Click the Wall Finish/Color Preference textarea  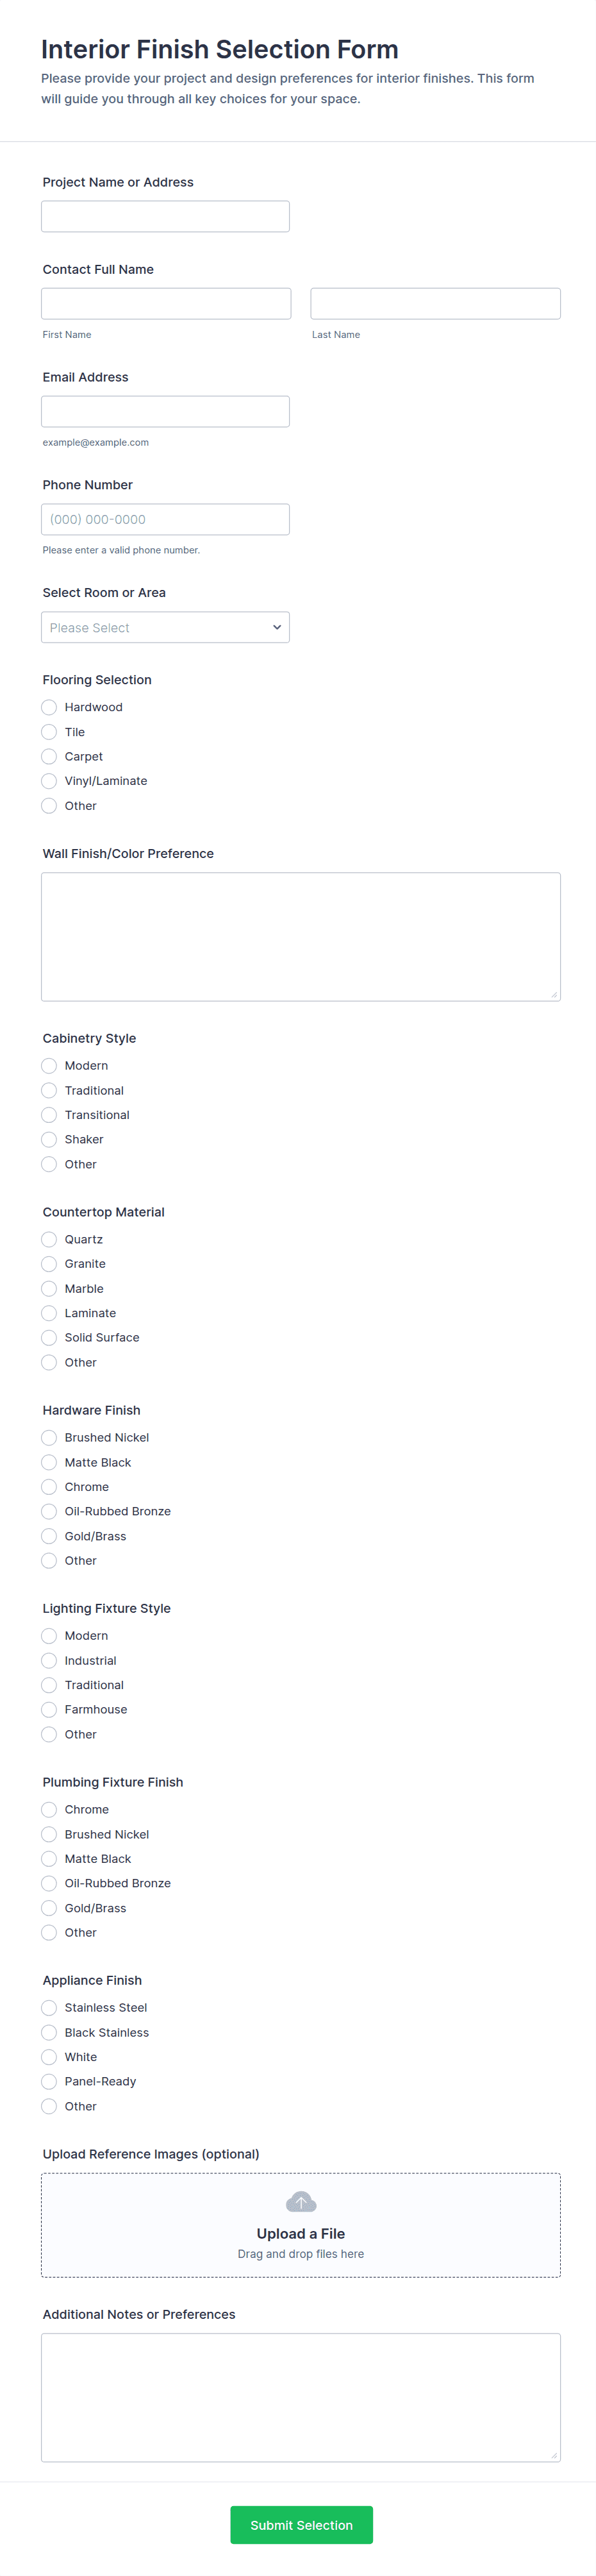pyautogui.click(x=301, y=936)
